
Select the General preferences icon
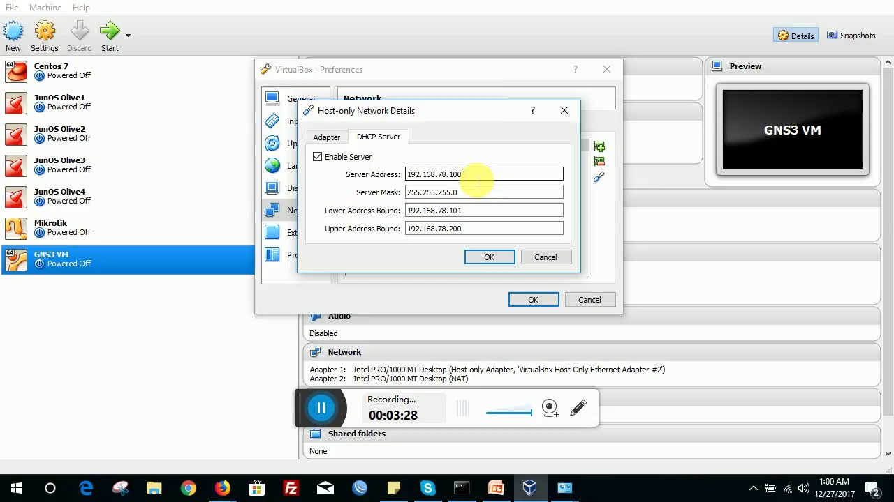272,98
